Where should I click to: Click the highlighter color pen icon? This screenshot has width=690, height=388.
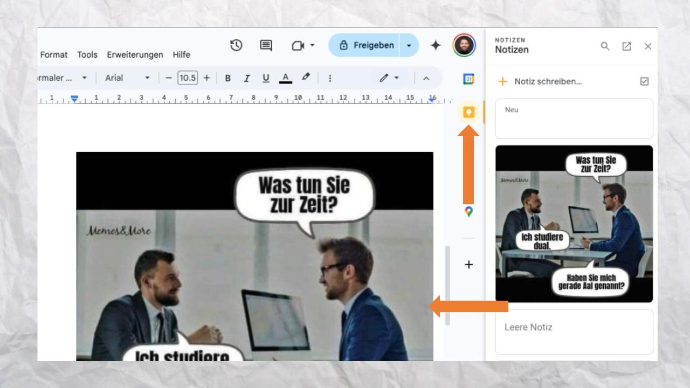(x=306, y=78)
